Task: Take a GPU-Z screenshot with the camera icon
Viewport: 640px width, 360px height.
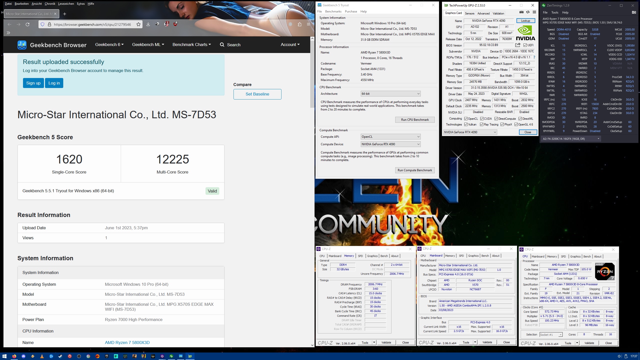Action: [x=521, y=12]
